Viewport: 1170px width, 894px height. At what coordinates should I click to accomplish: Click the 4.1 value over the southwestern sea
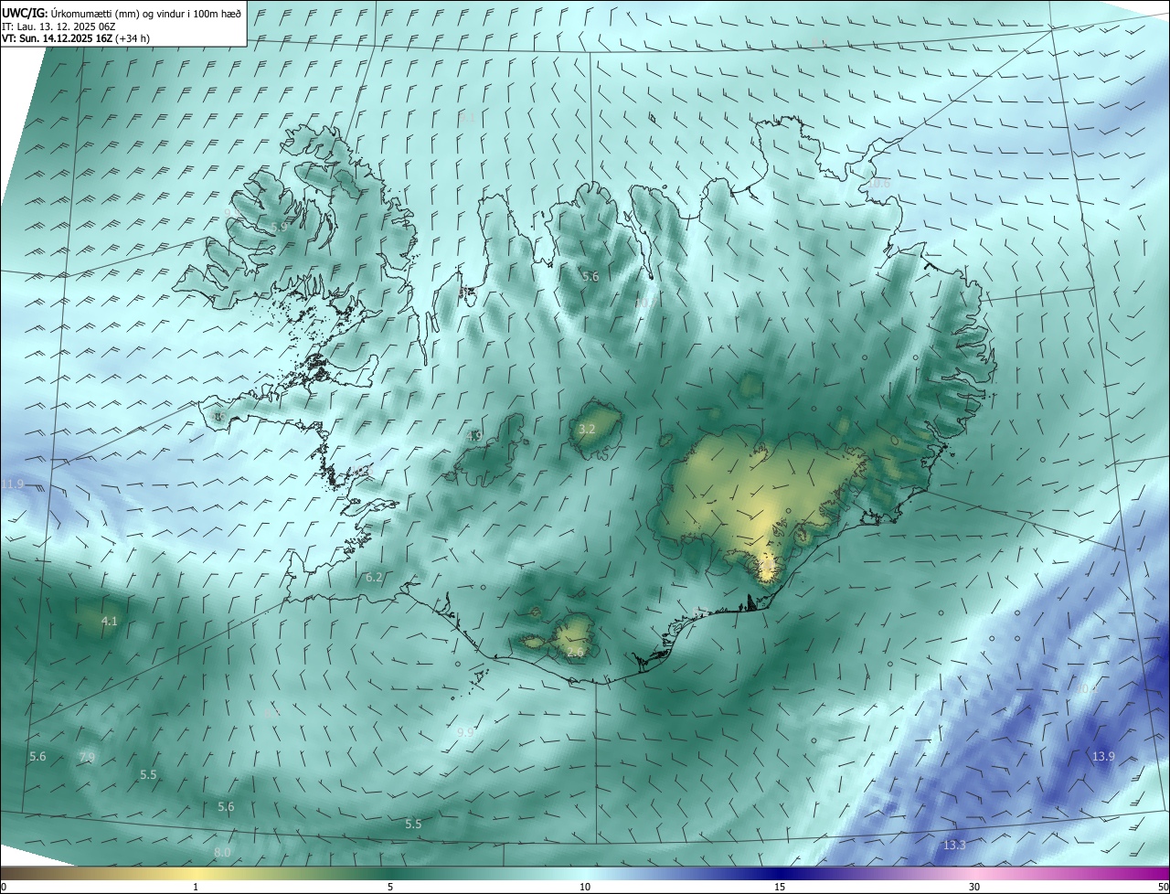pyautogui.click(x=109, y=621)
